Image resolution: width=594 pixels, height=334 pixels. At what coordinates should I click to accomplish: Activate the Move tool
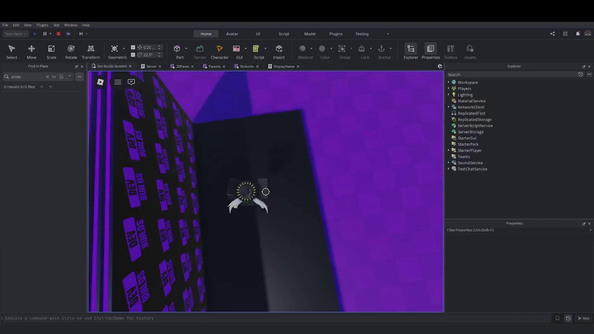pos(32,51)
